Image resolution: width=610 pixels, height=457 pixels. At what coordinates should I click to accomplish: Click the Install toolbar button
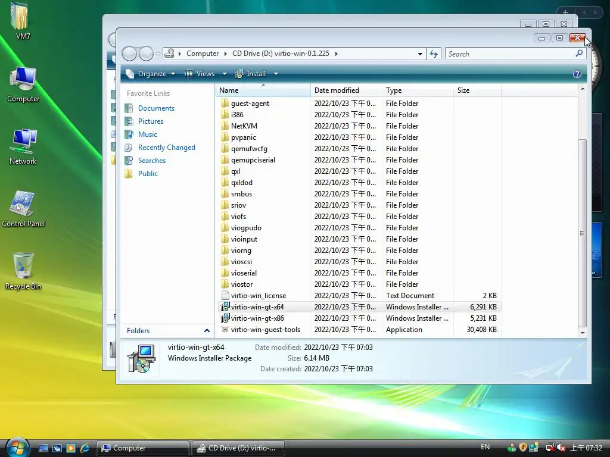tap(251, 74)
